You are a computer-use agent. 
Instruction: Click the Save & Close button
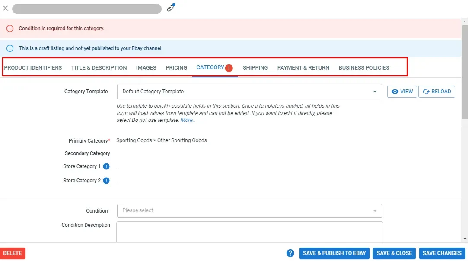[394, 253]
